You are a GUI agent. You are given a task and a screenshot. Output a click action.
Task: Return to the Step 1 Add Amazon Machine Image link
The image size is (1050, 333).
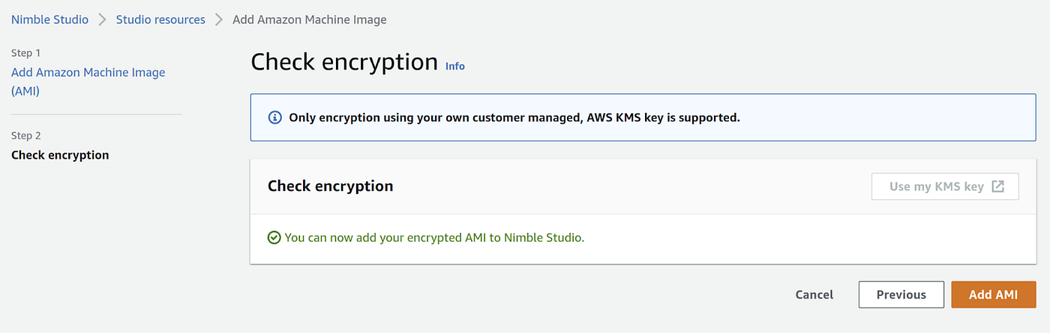(88, 82)
